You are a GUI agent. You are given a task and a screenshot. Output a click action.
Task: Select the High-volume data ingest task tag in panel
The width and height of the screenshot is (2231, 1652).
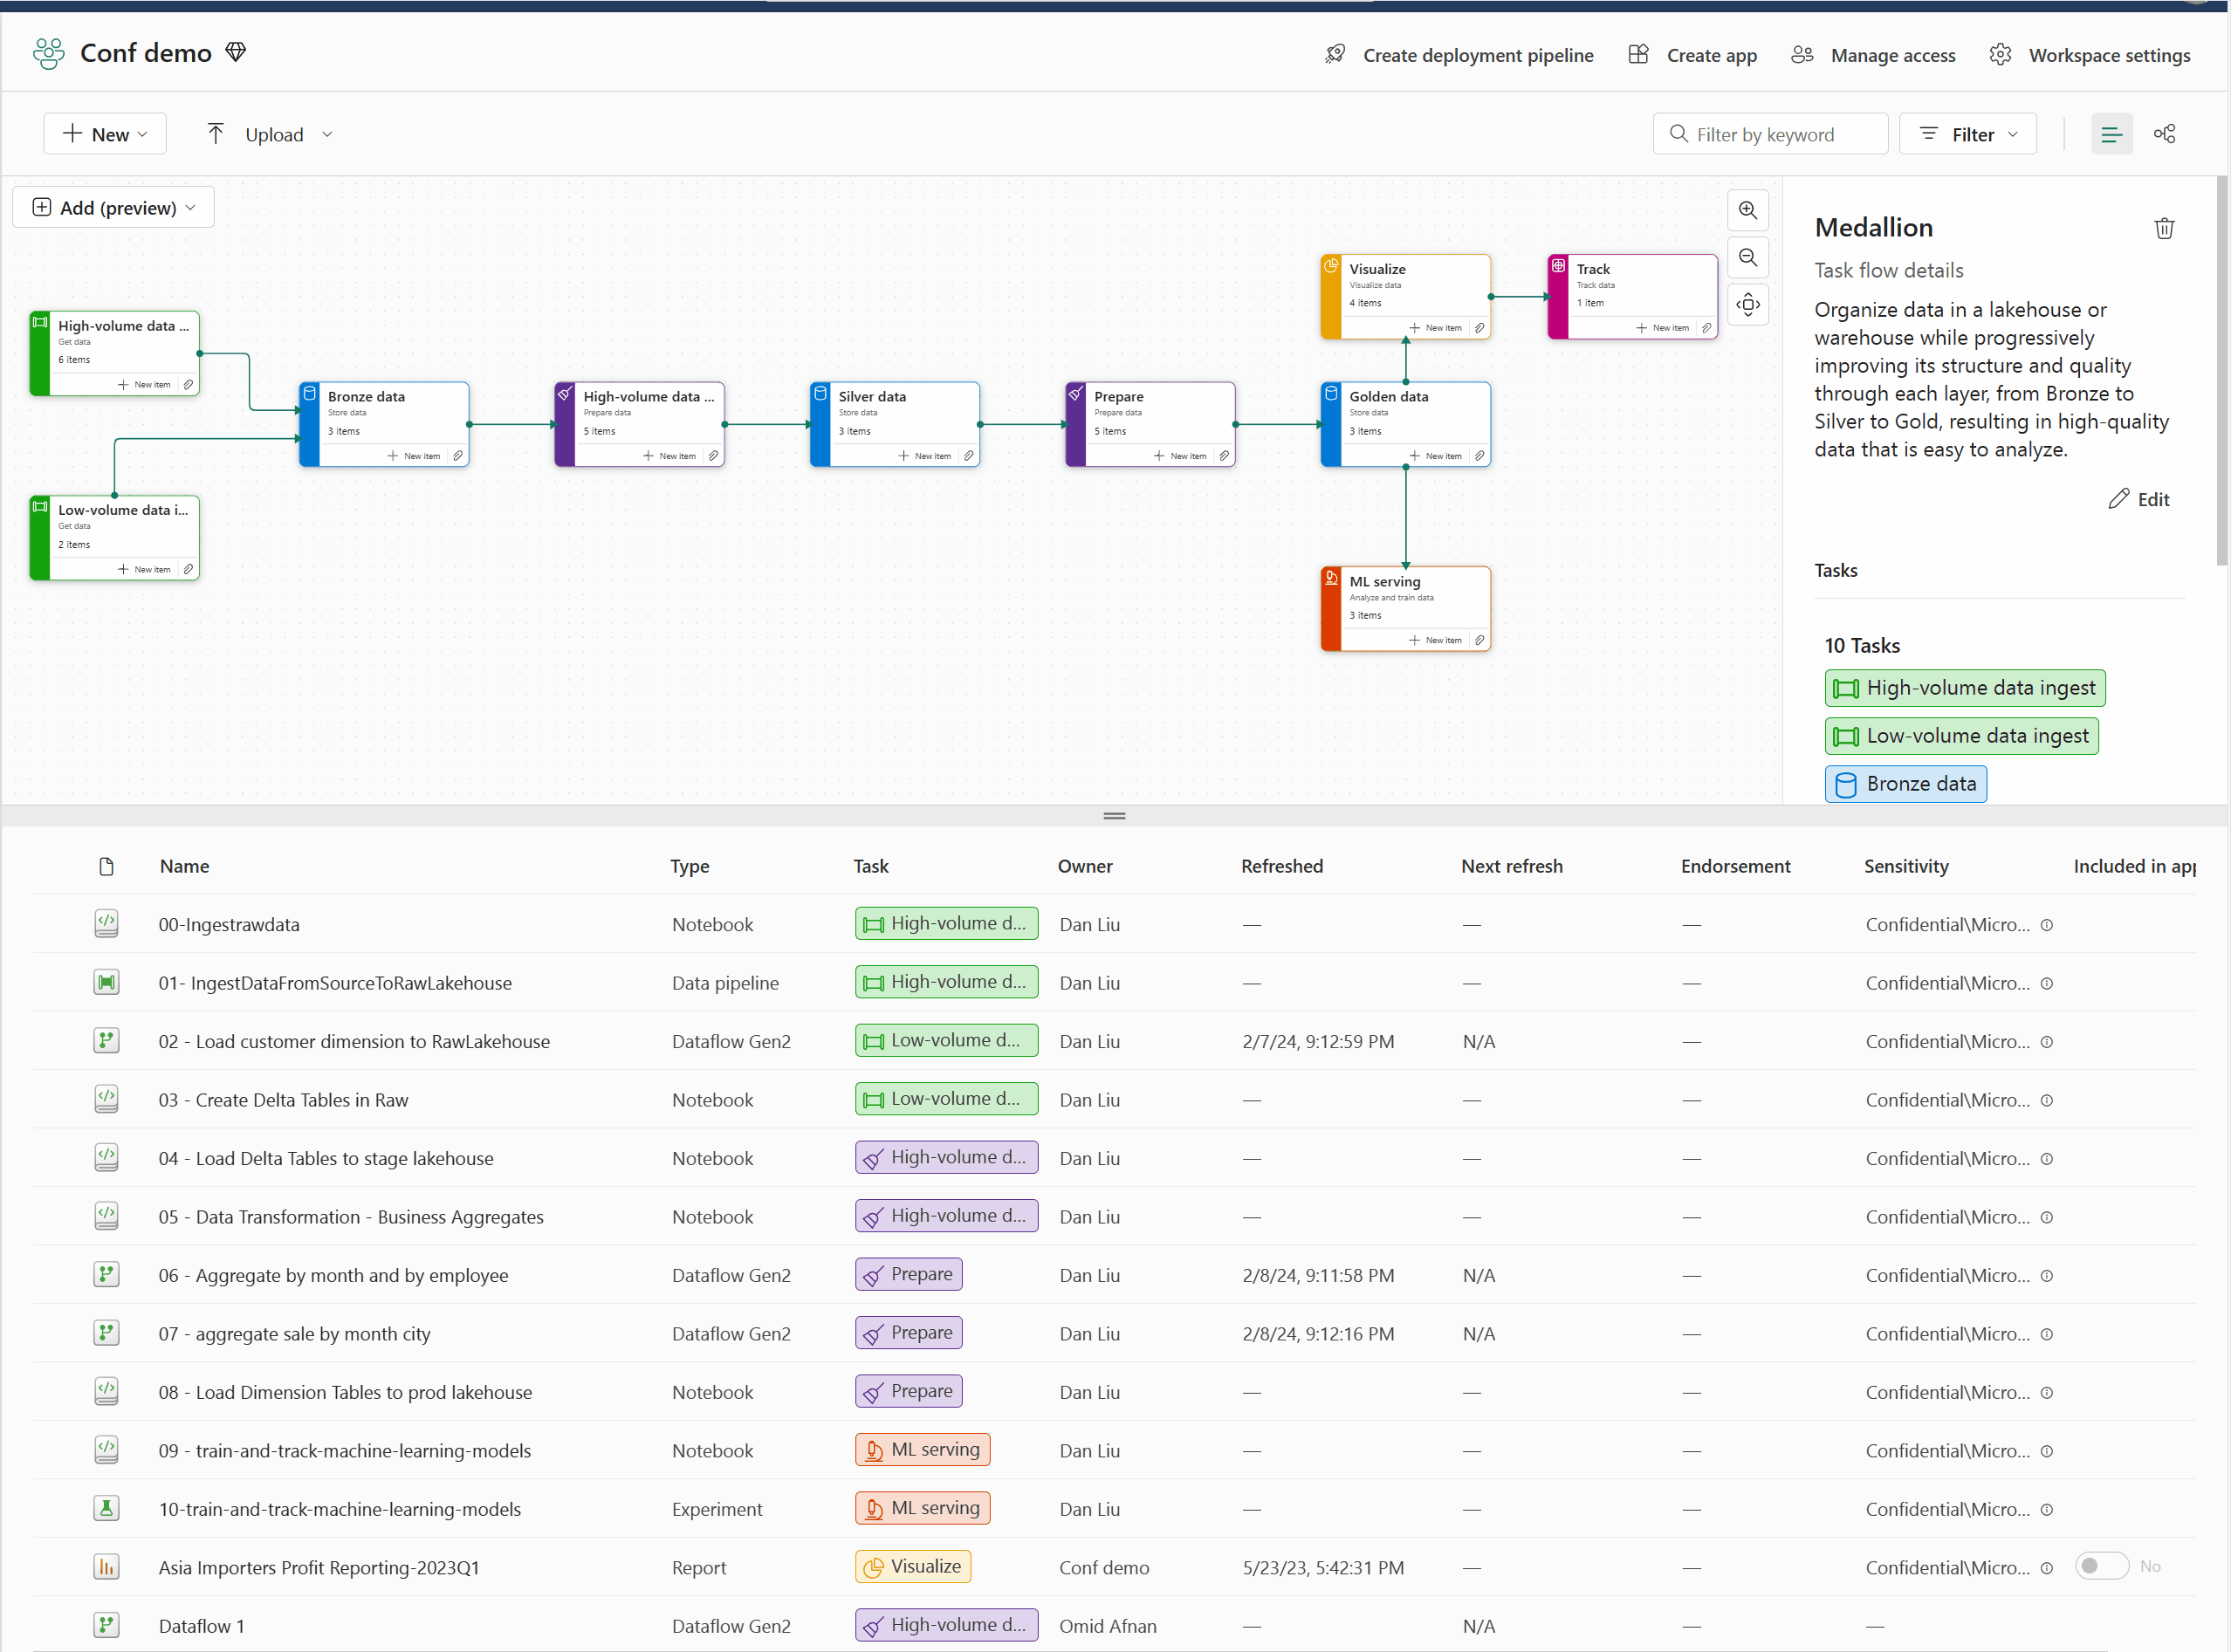pos(1964,688)
